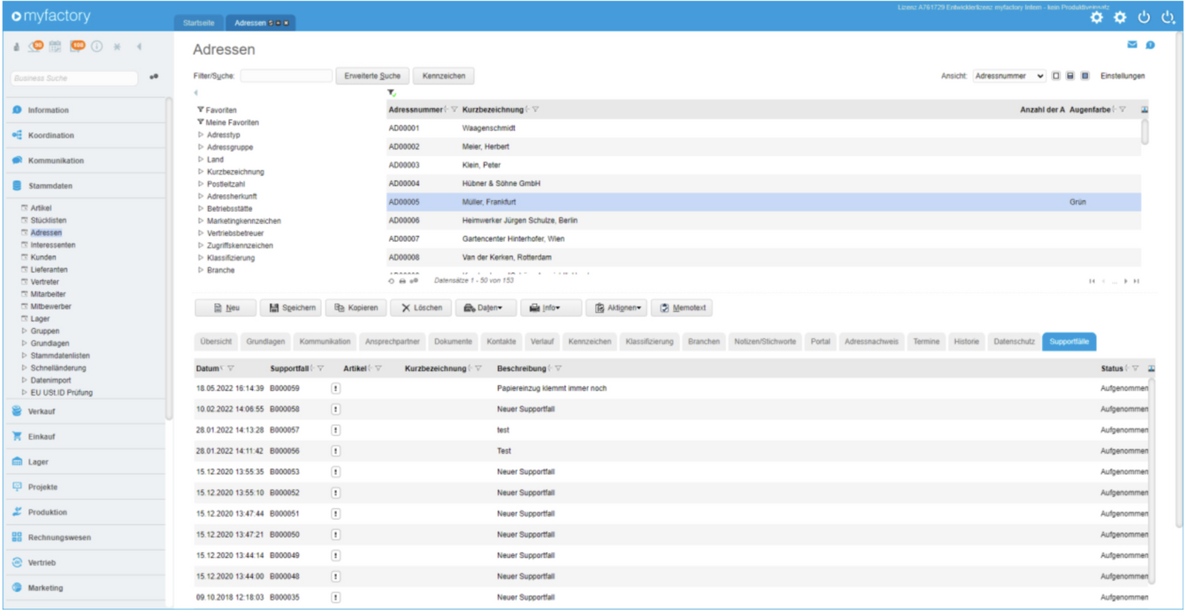Open the Ansprechpartner tab
This screenshot has width=1190, height=615.
tap(393, 342)
